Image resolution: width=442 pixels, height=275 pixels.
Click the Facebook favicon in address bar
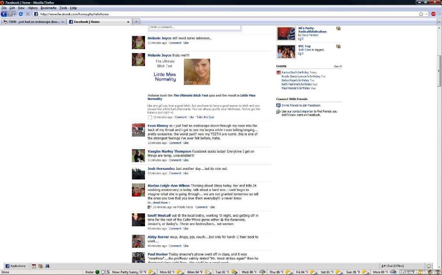(36, 14)
